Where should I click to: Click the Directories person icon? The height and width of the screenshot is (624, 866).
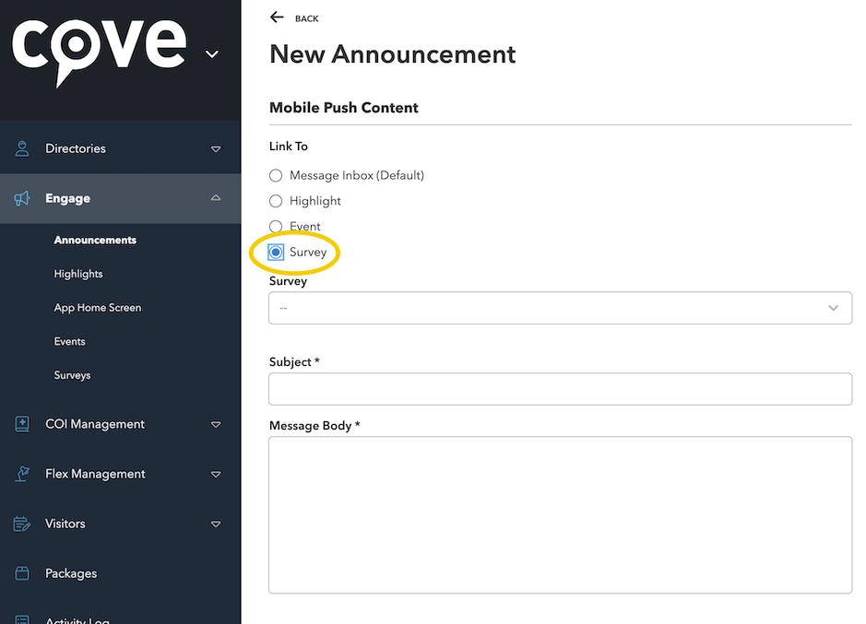coord(22,148)
